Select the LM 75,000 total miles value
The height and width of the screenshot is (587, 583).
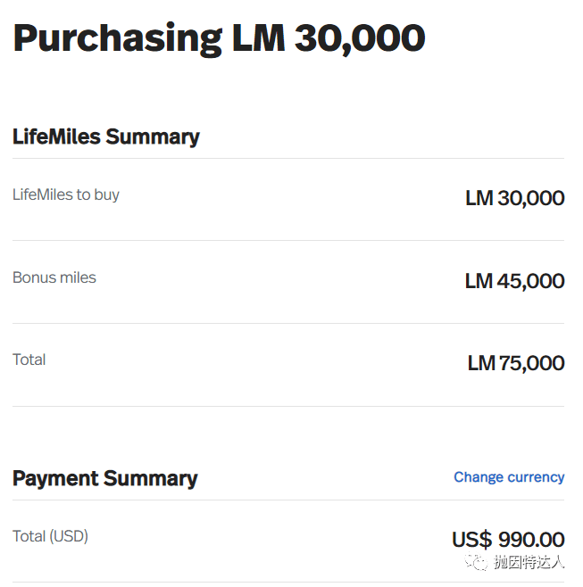tap(515, 363)
